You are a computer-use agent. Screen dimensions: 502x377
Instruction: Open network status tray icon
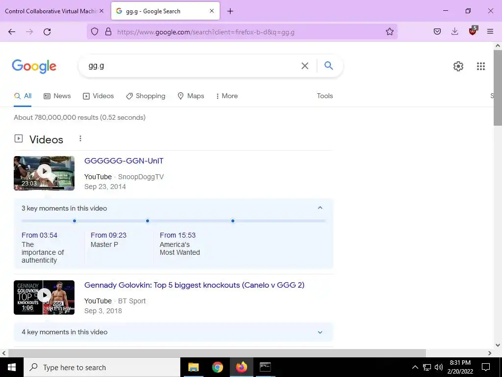click(x=427, y=367)
